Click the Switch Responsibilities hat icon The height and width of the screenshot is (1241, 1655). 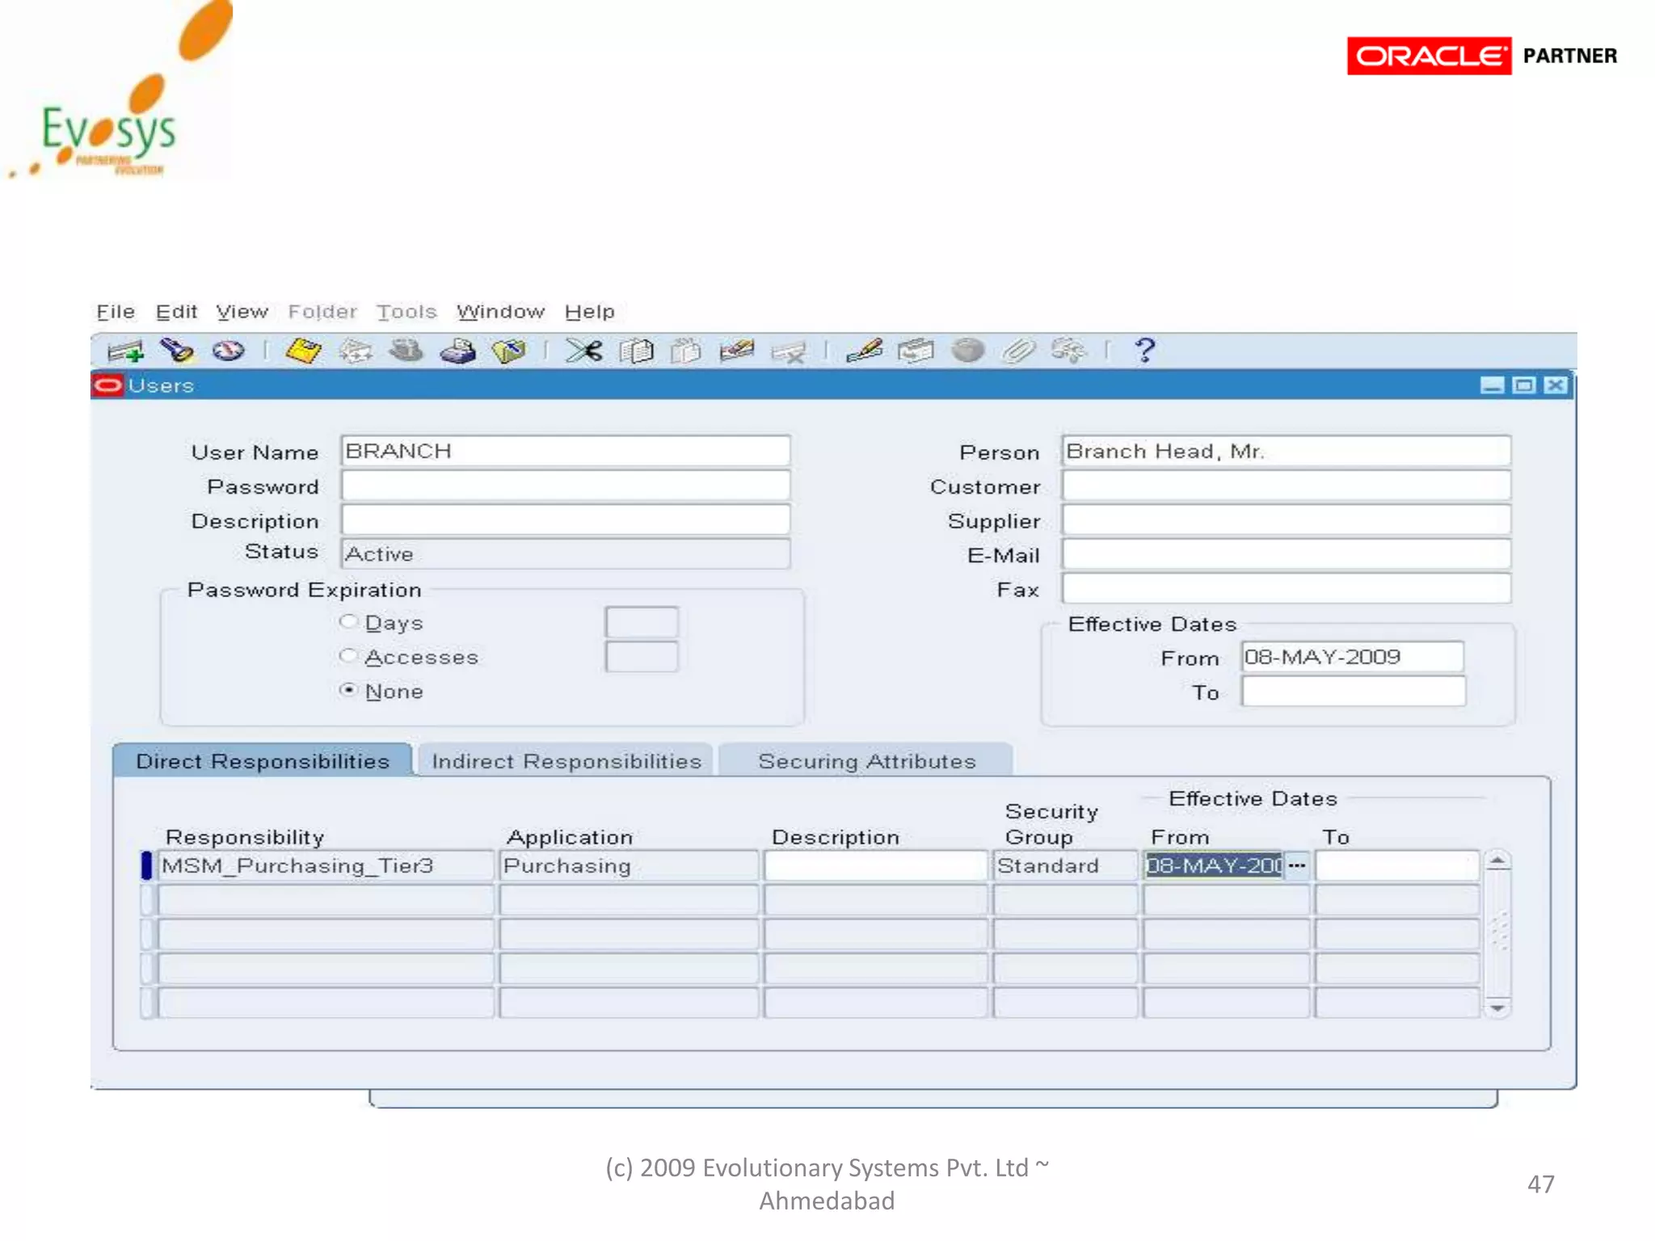(x=406, y=351)
